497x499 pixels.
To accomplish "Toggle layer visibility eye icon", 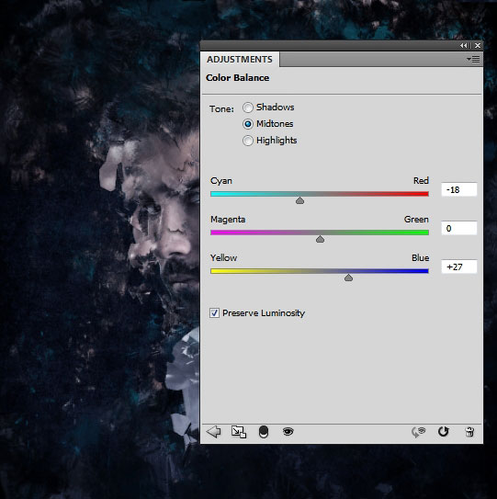I will click(288, 432).
